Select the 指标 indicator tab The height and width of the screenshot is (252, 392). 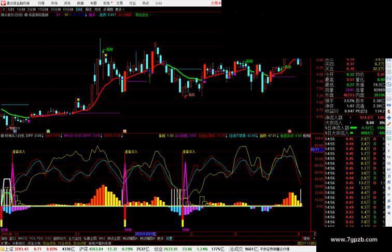pyautogui.click(x=4, y=239)
